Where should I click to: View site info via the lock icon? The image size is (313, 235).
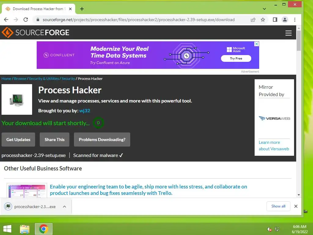click(38, 20)
